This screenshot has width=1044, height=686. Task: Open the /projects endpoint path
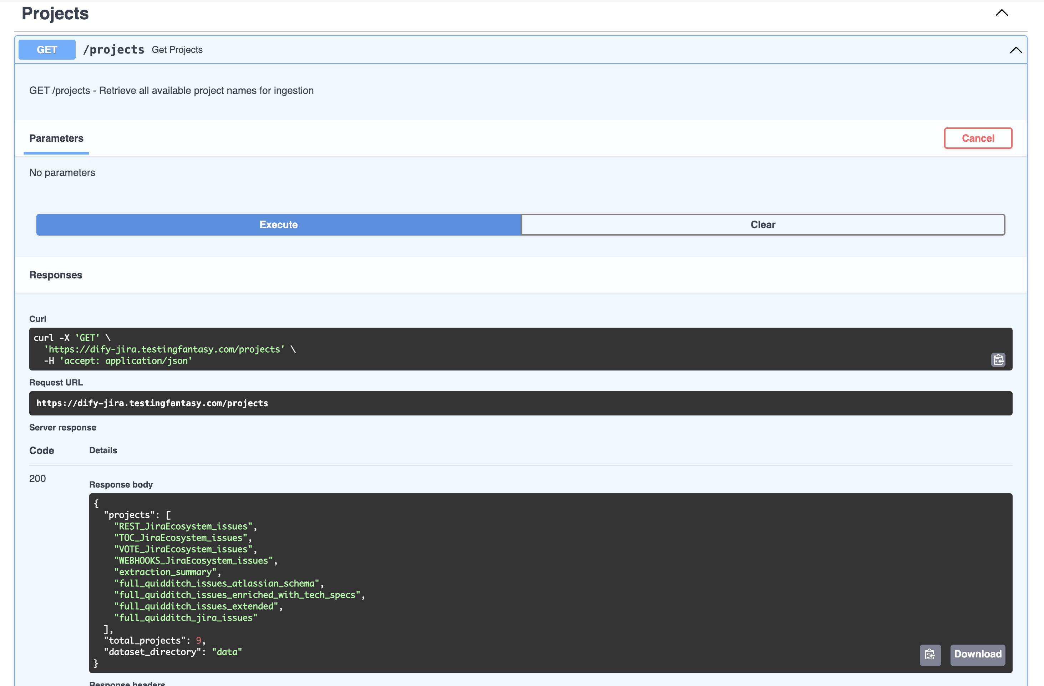pos(113,49)
